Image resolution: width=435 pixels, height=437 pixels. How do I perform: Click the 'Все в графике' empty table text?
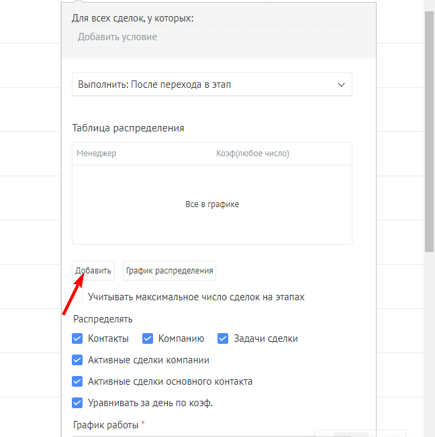tap(211, 204)
